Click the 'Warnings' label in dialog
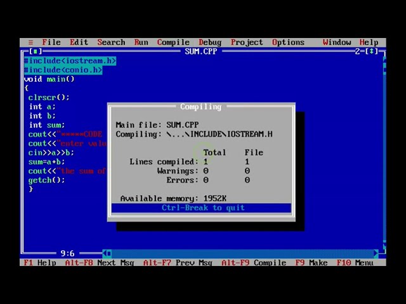This screenshot has width=406, height=304. [178, 171]
